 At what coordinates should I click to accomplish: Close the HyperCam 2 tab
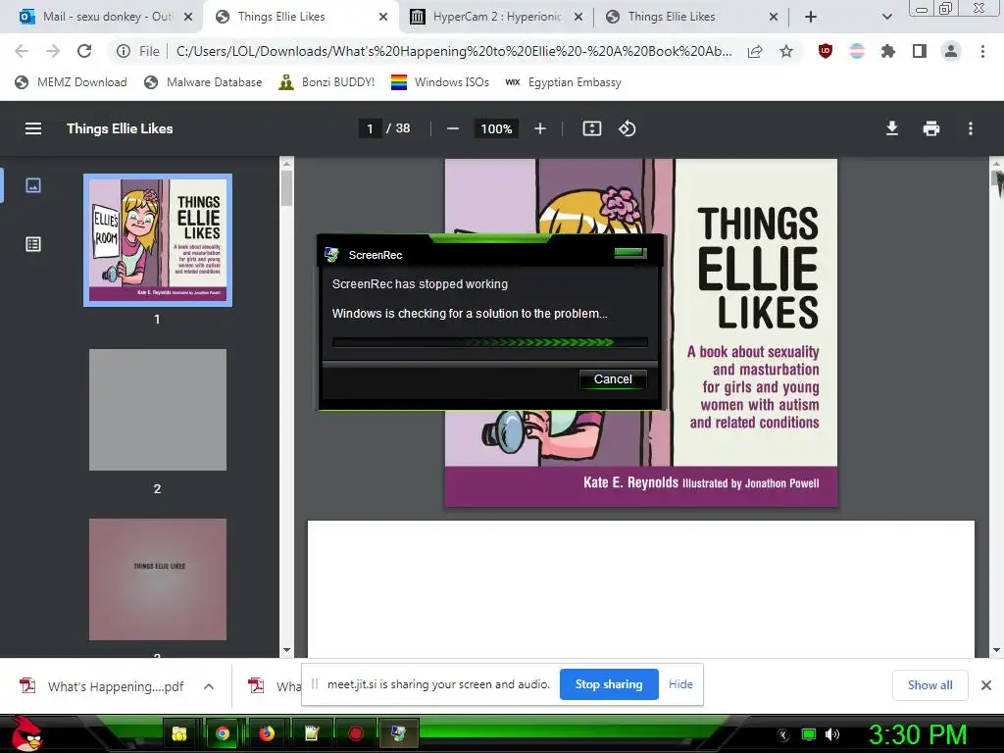tap(578, 18)
